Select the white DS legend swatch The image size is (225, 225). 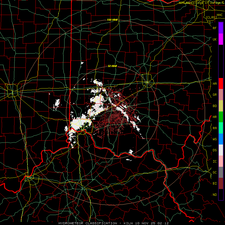pyautogui.click(x=221, y=150)
